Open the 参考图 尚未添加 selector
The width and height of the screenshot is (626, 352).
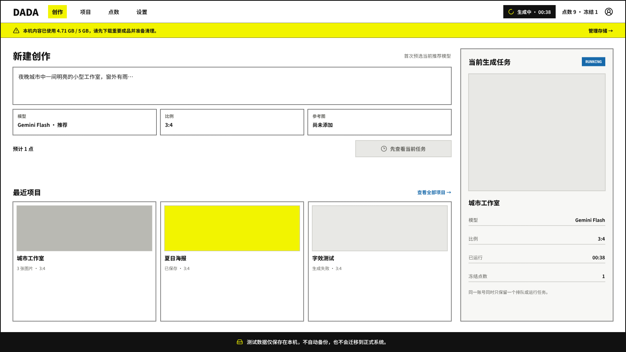tap(379, 122)
